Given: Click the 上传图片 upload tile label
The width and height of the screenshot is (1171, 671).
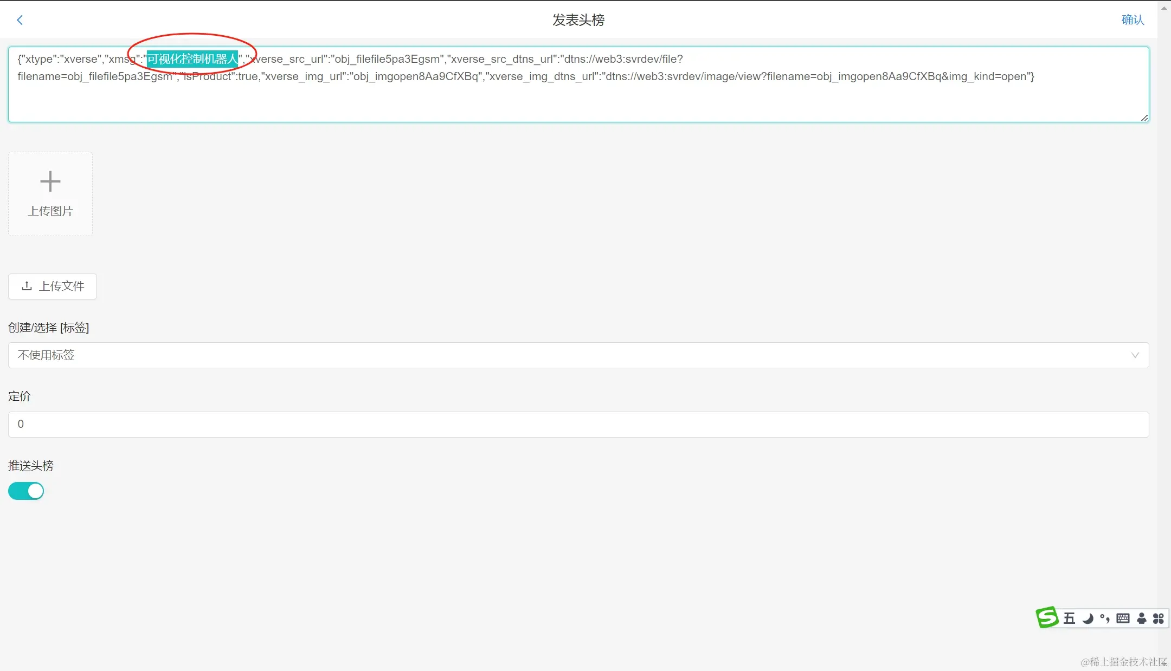Looking at the screenshot, I should 50,211.
